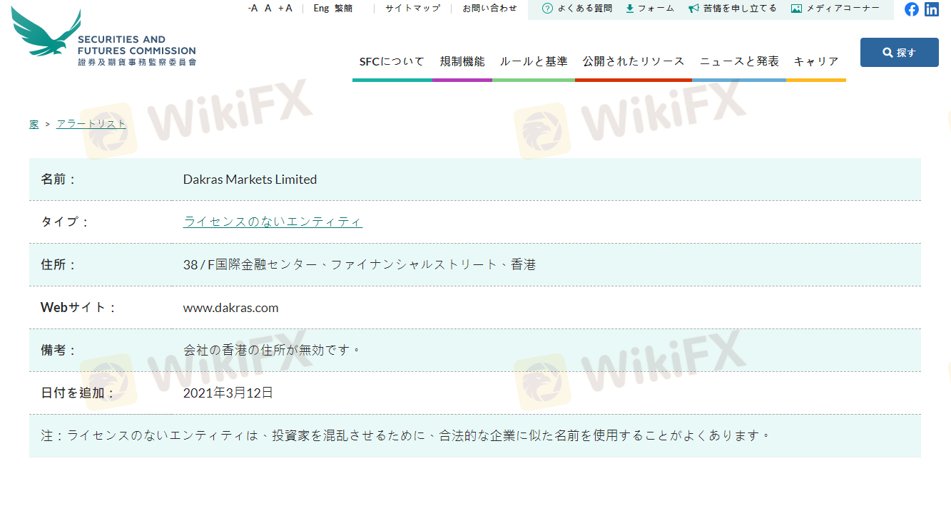Screen dimensions: 951x518
Task: Expand the 規制機能 menu
Action: coord(462,62)
